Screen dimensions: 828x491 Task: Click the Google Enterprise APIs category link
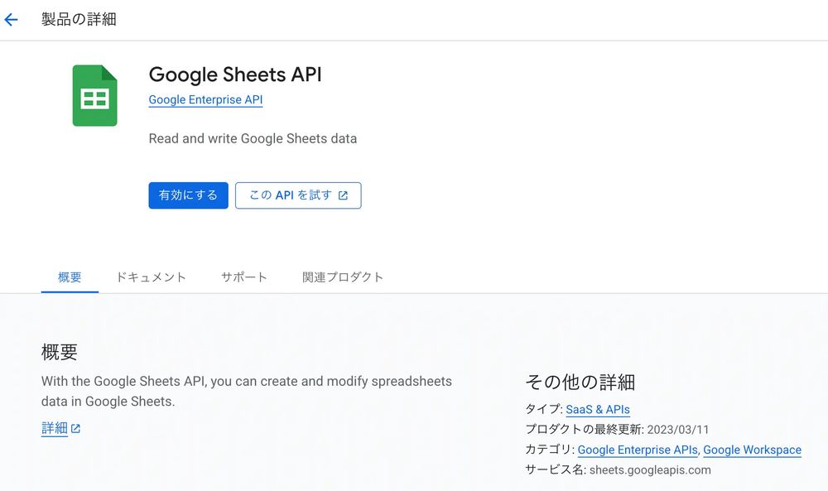(638, 450)
